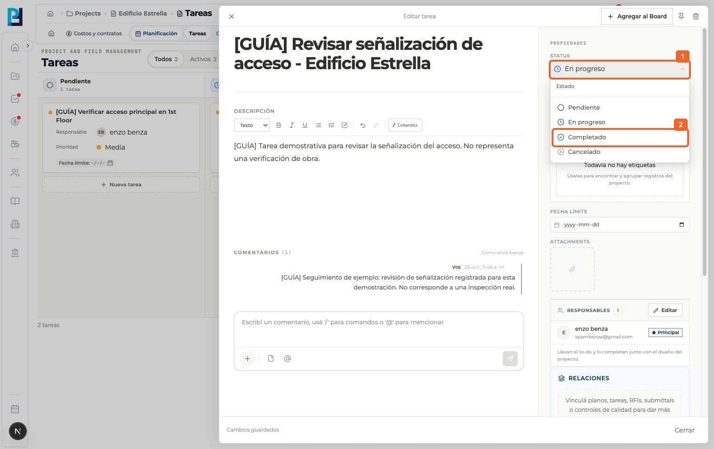
Task: Click the Fecha límite yyyy-mm-dd date field
Action: tap(619, 224)
